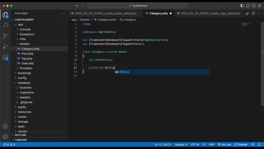Open the Manage gear settings icon
The height and width of the screenshot is (149, 264).
coord(5,137)
